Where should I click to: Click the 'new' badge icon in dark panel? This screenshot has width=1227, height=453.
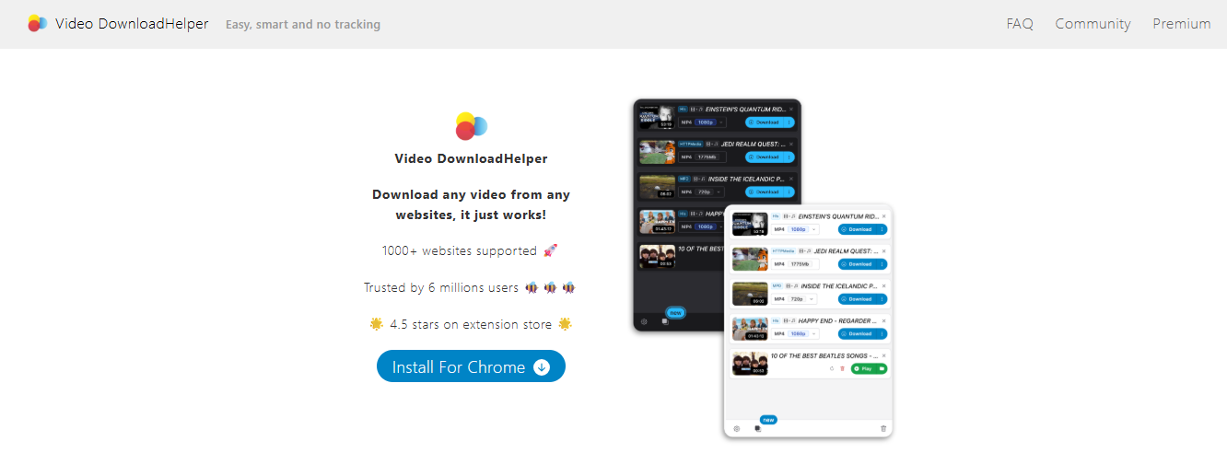click(675, 313)
